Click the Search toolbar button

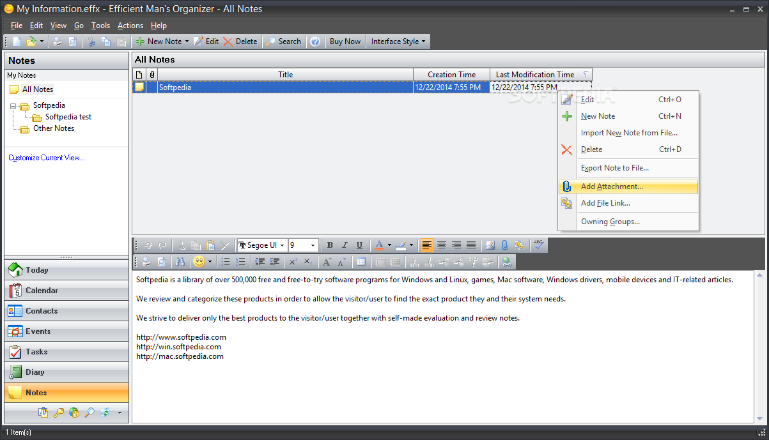point(284,42)
